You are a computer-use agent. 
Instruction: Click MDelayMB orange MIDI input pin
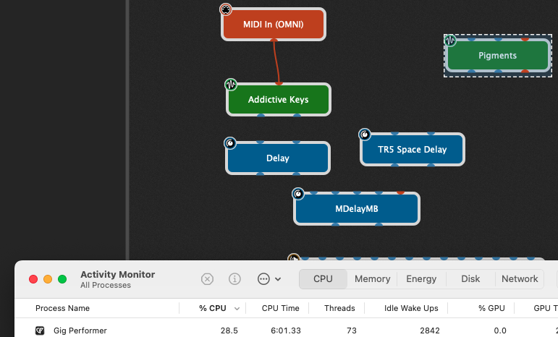400,192
